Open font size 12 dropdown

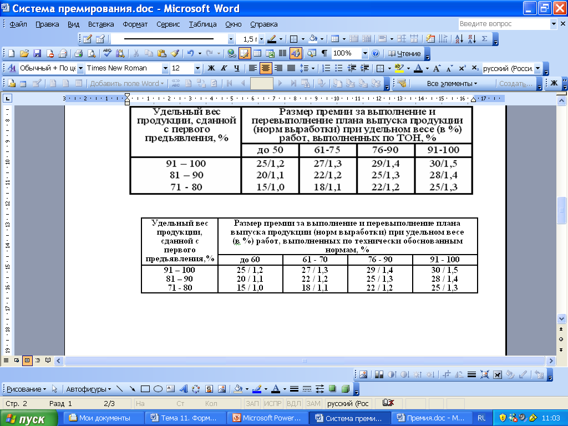click(x=197, y=68)
